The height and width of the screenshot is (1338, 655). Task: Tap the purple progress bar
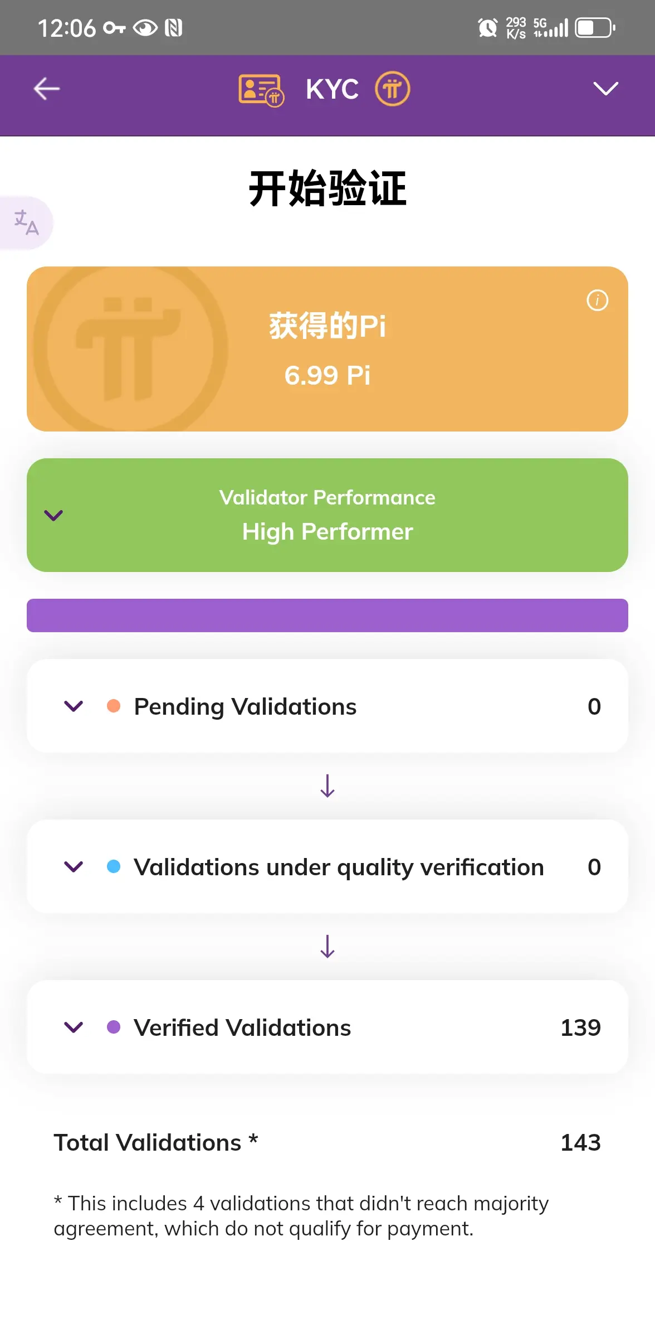pyautogui.click(x=327, y=615)
